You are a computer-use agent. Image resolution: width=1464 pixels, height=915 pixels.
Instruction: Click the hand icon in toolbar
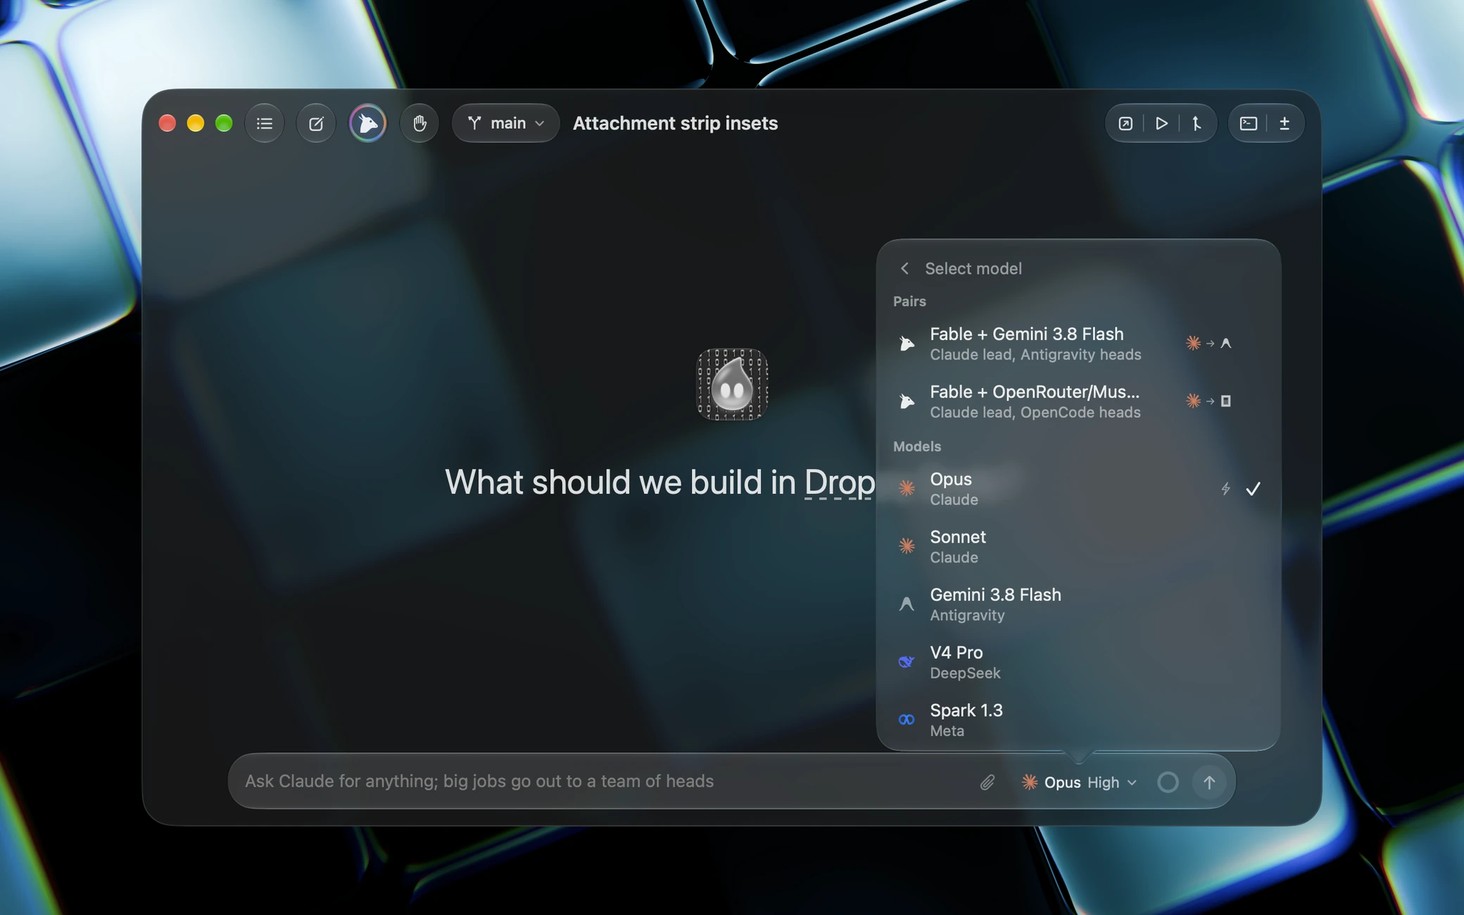coord(419,123)
